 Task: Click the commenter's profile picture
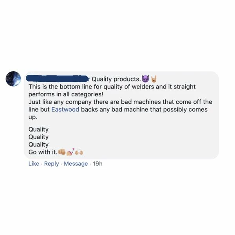coord(14,79)
